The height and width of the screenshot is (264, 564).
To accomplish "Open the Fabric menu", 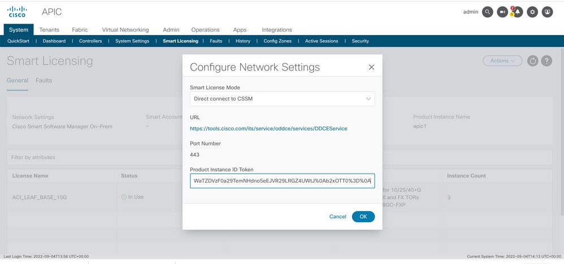I will click(80, 30).
